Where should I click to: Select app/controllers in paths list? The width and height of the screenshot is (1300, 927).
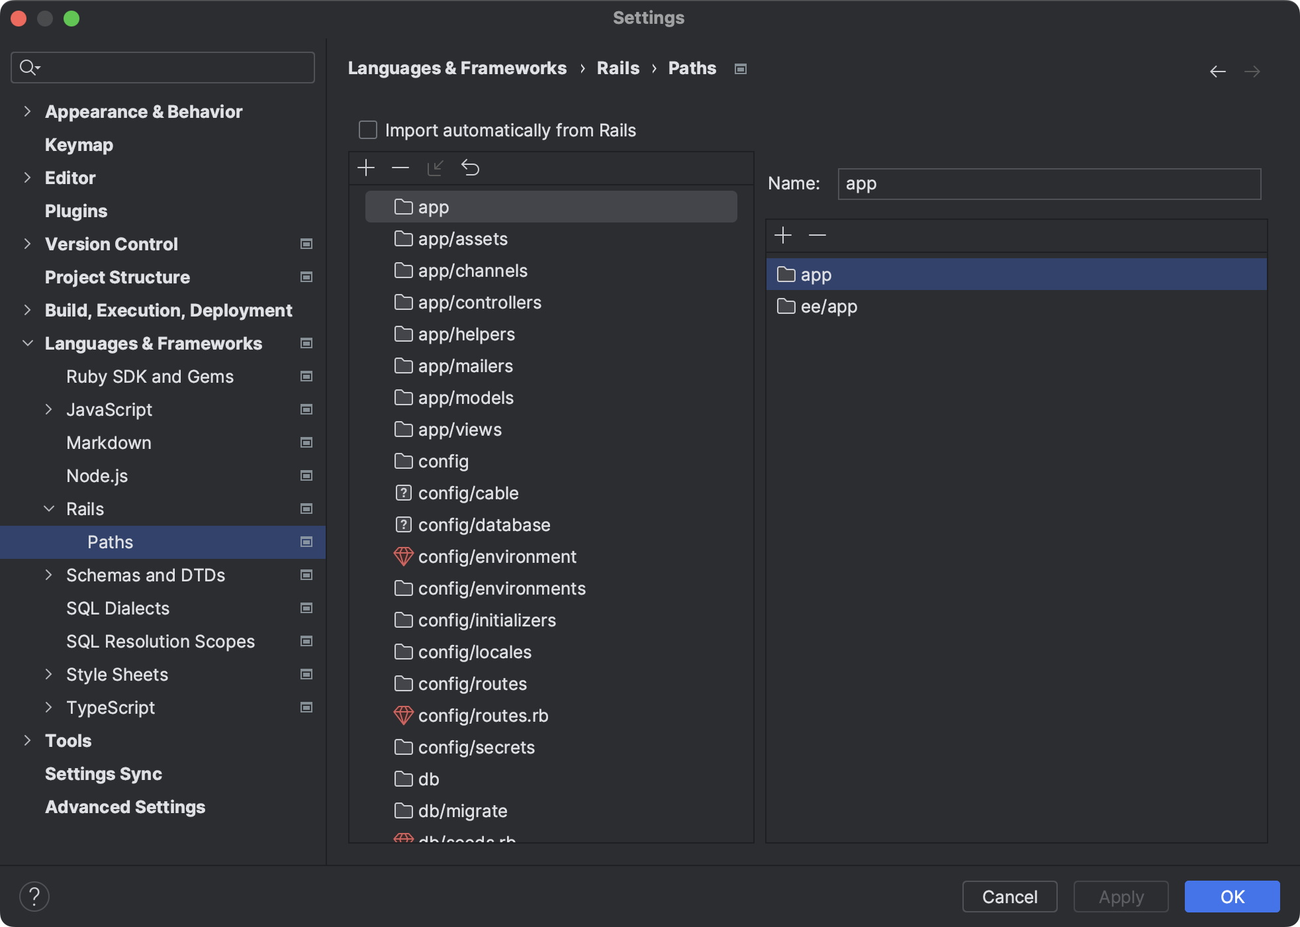[x=551, y=303]
